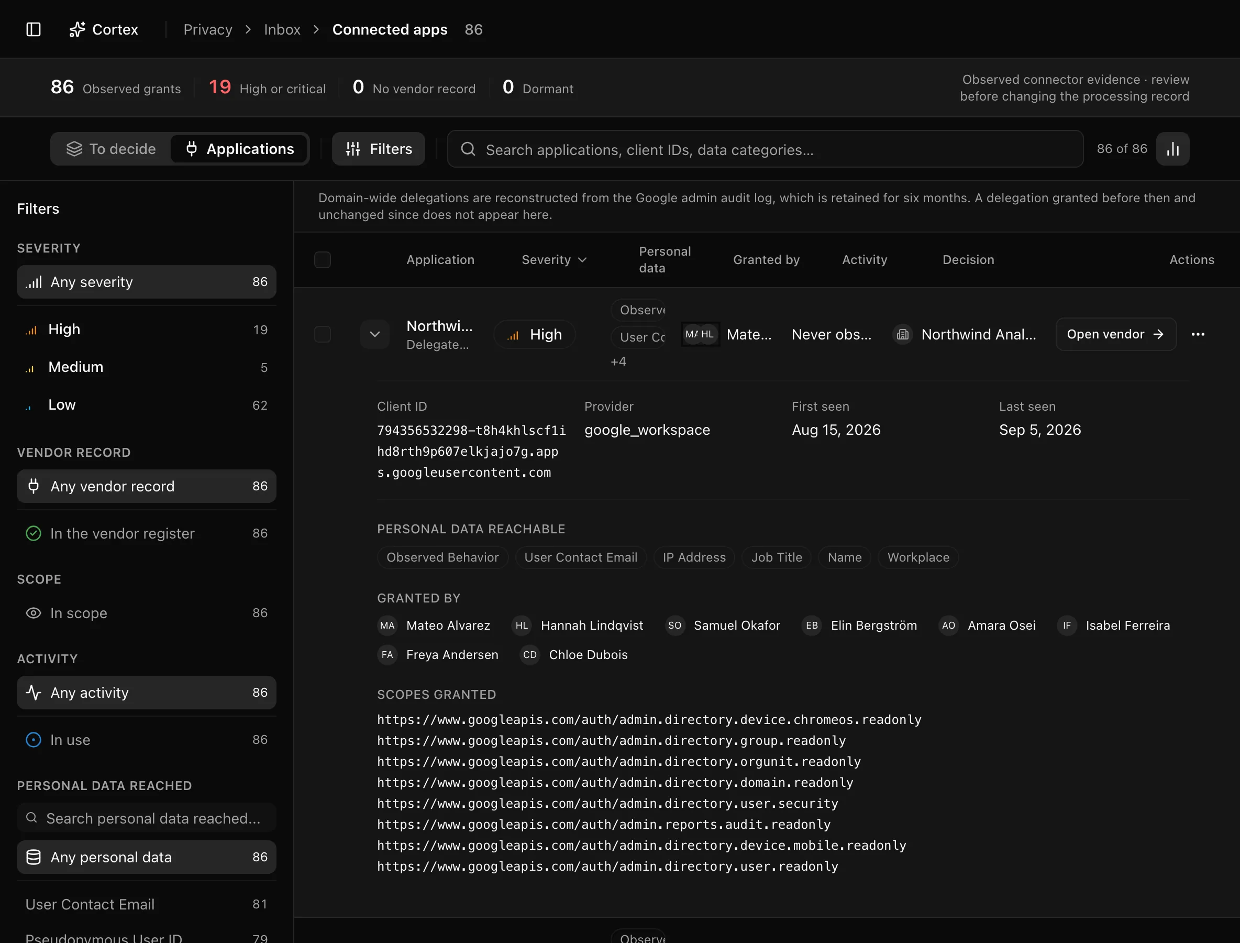Screen dimensions: 1240x943
Task: Click the search magnifier icon in search bar
Action: coord(468,149)
